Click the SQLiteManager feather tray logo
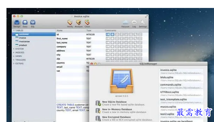The image size is (214, 122). pyautogui.click(x=122, y=81)
